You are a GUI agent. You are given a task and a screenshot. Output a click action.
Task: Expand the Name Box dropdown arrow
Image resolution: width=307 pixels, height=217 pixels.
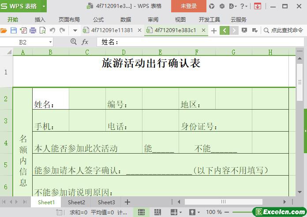50,42
